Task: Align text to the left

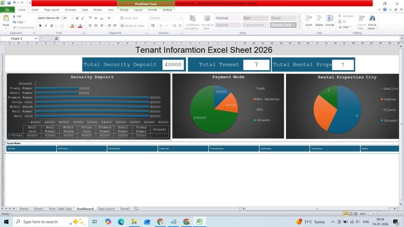Action: coord(90,26)
